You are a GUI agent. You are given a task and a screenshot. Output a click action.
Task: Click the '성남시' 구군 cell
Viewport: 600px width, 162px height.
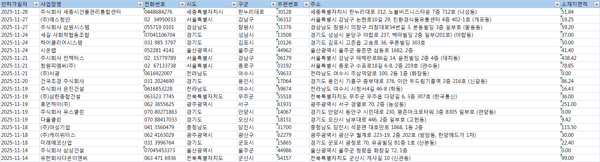pos(257,35)
